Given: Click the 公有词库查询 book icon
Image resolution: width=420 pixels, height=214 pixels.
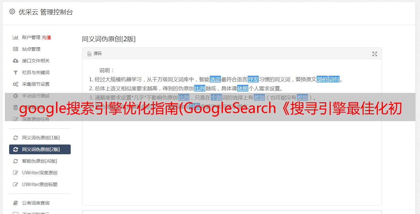Looking at the screenshot, I should coord(15,203).
